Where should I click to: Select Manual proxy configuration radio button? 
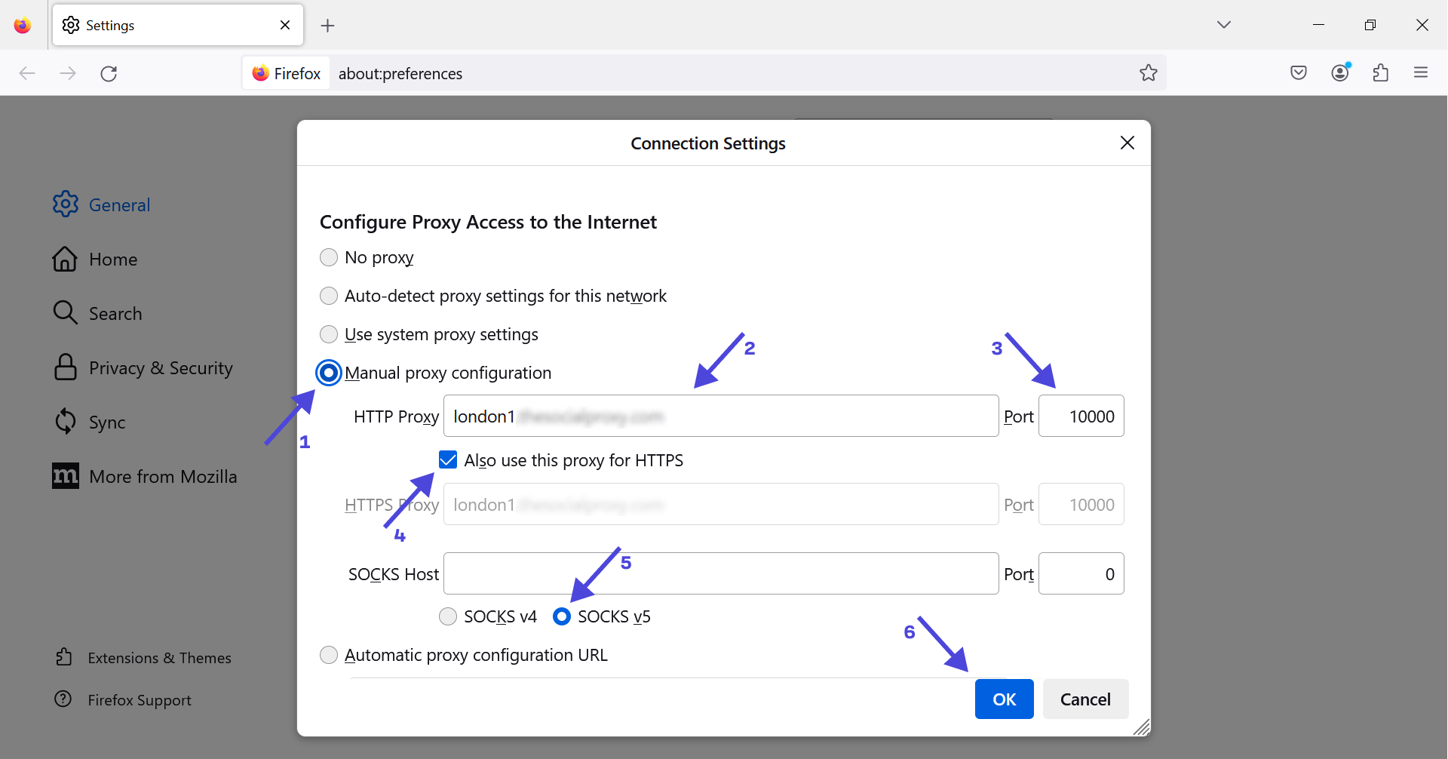point(329,373)
